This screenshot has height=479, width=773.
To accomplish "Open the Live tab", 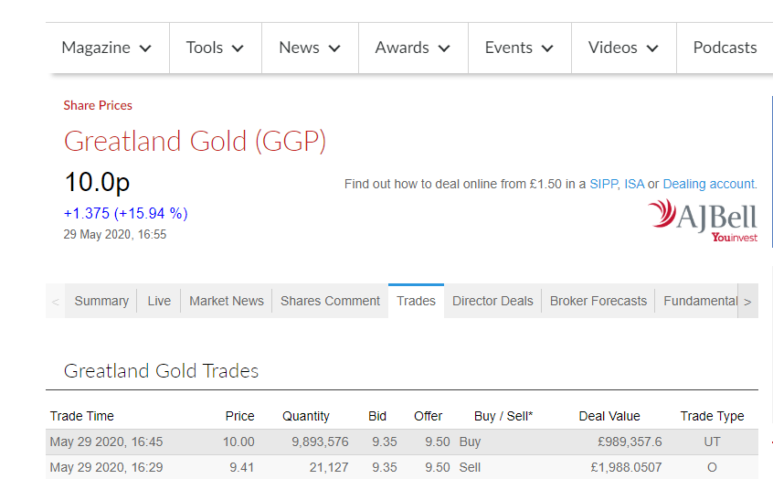I will [159, 301].
